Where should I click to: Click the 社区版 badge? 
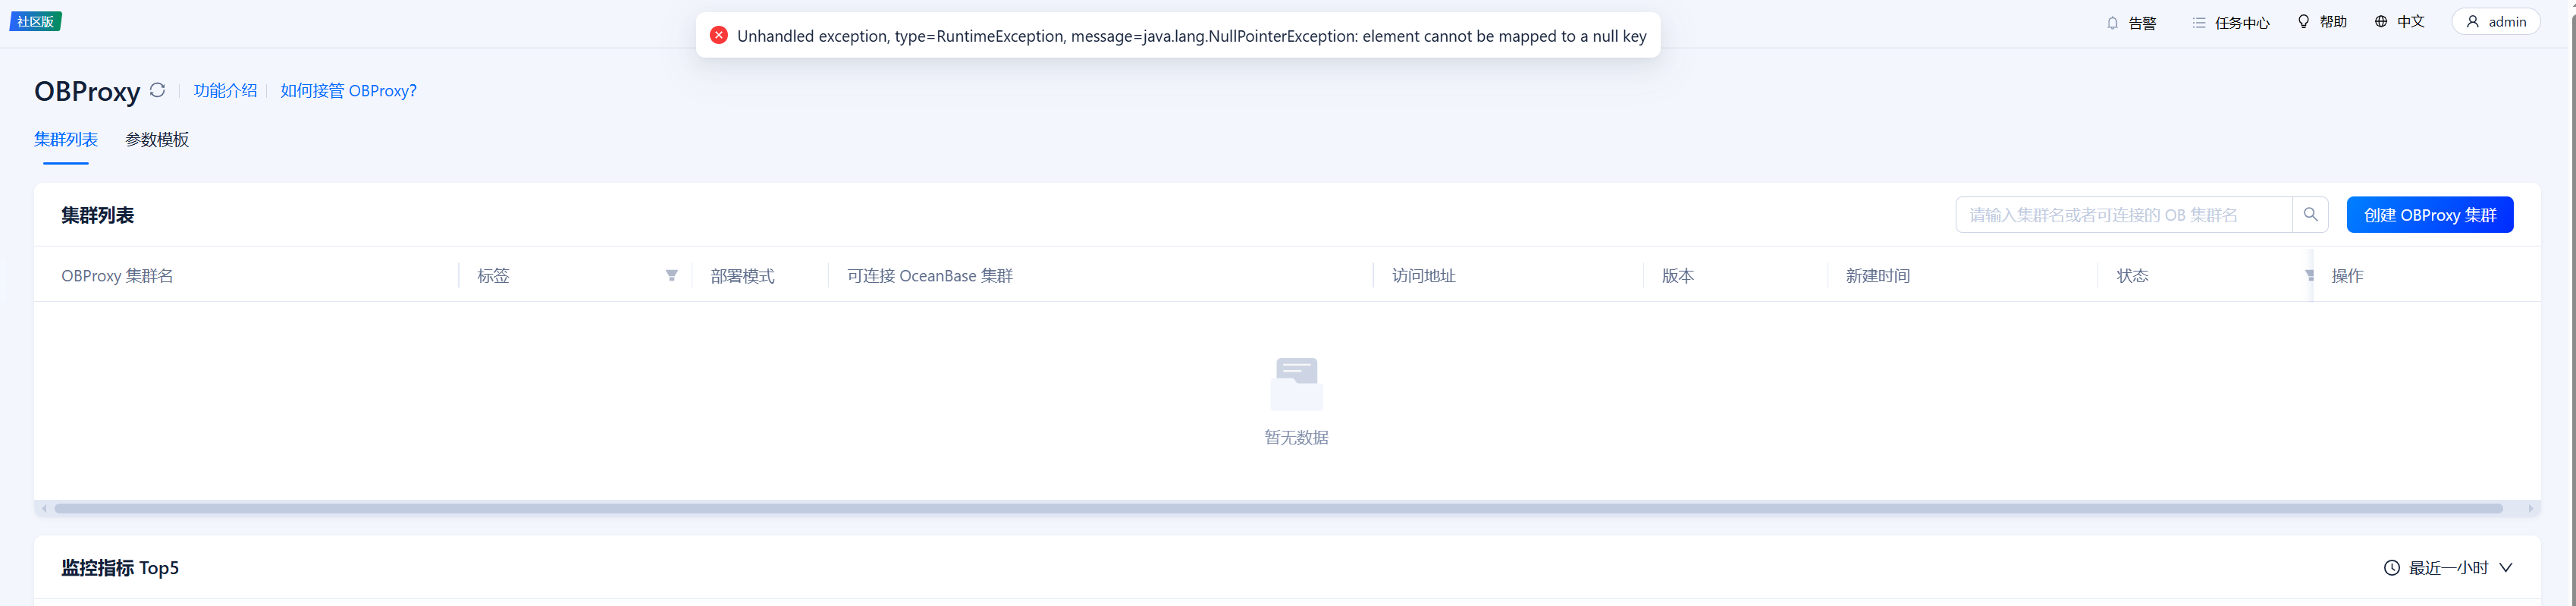point(36,22)
